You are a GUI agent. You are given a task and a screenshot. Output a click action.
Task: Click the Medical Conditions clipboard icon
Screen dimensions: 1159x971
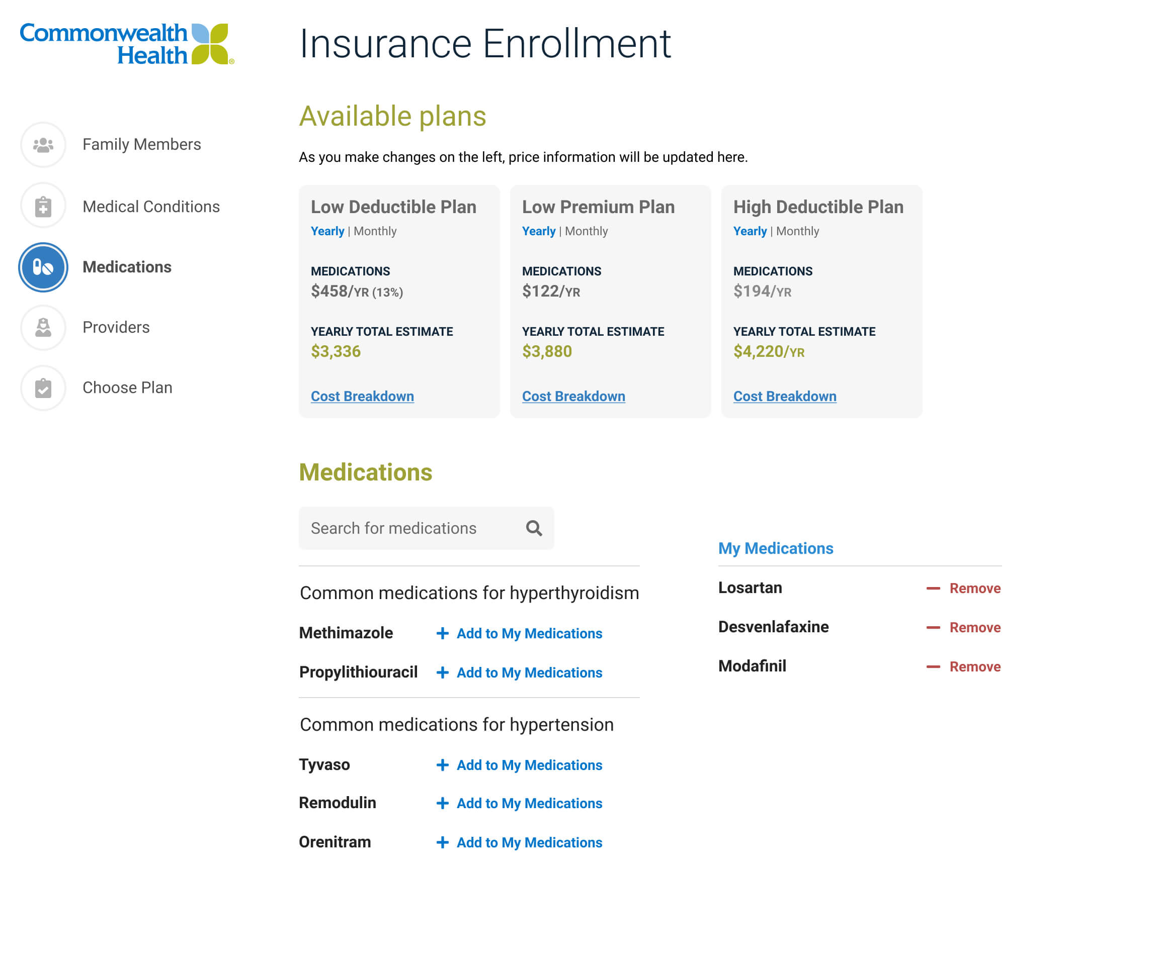tap(43, 207)
